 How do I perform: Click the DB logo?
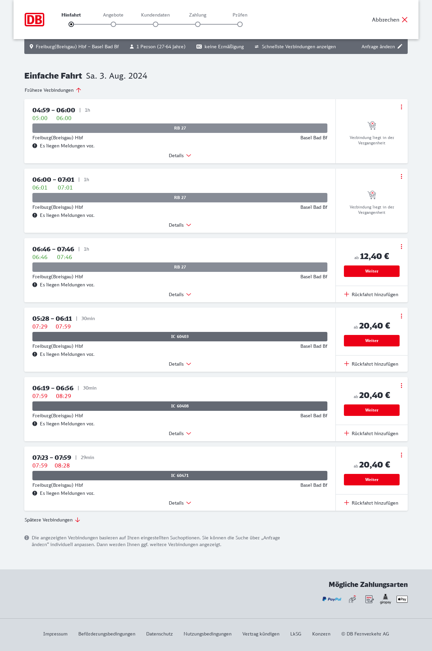tap(34, 20)
